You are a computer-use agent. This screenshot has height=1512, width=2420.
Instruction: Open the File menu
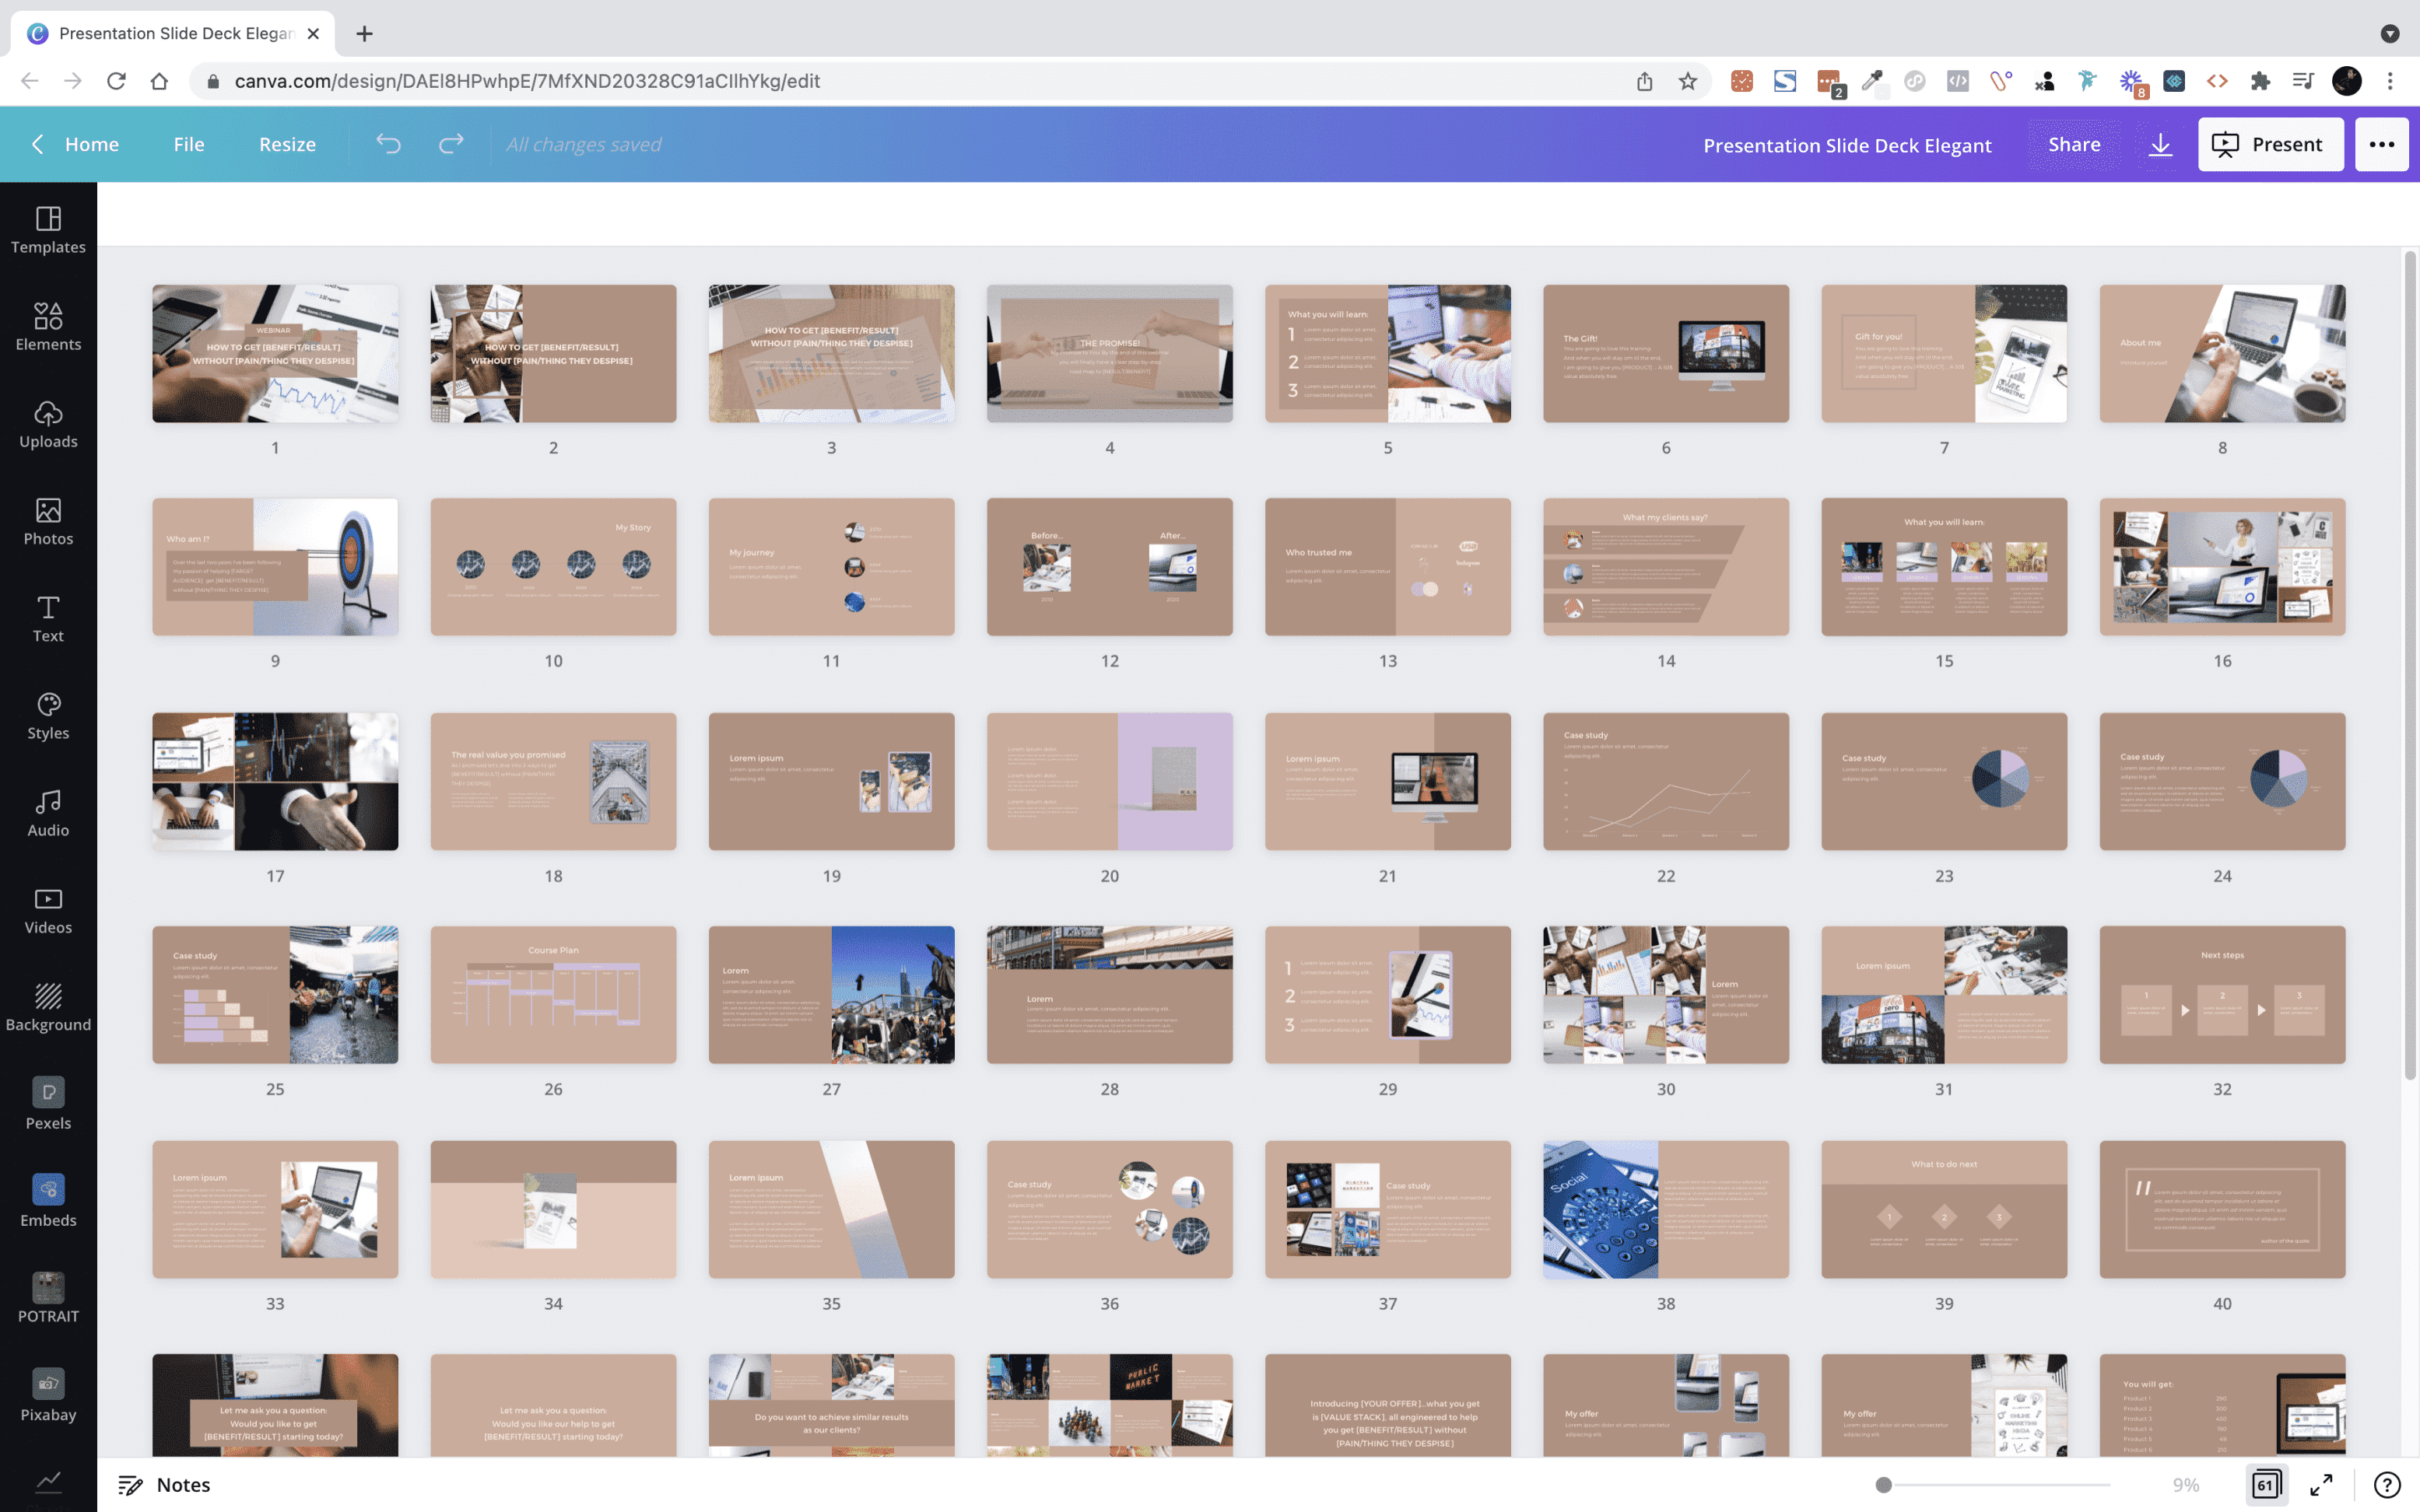[188, 144]
